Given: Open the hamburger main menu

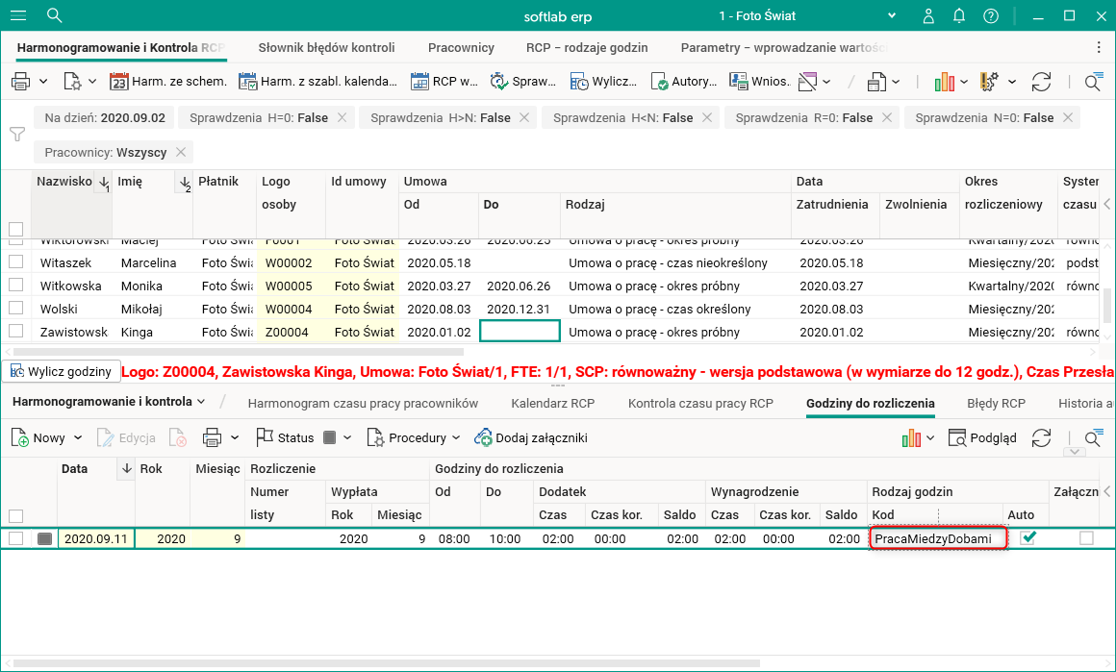Looking at the screenshot, I should pyautogui.click(x=17, y=15).
